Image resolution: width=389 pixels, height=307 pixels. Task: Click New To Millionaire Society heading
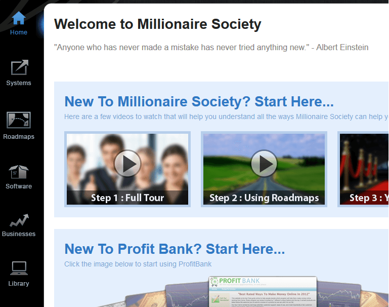tap(199, 102)
